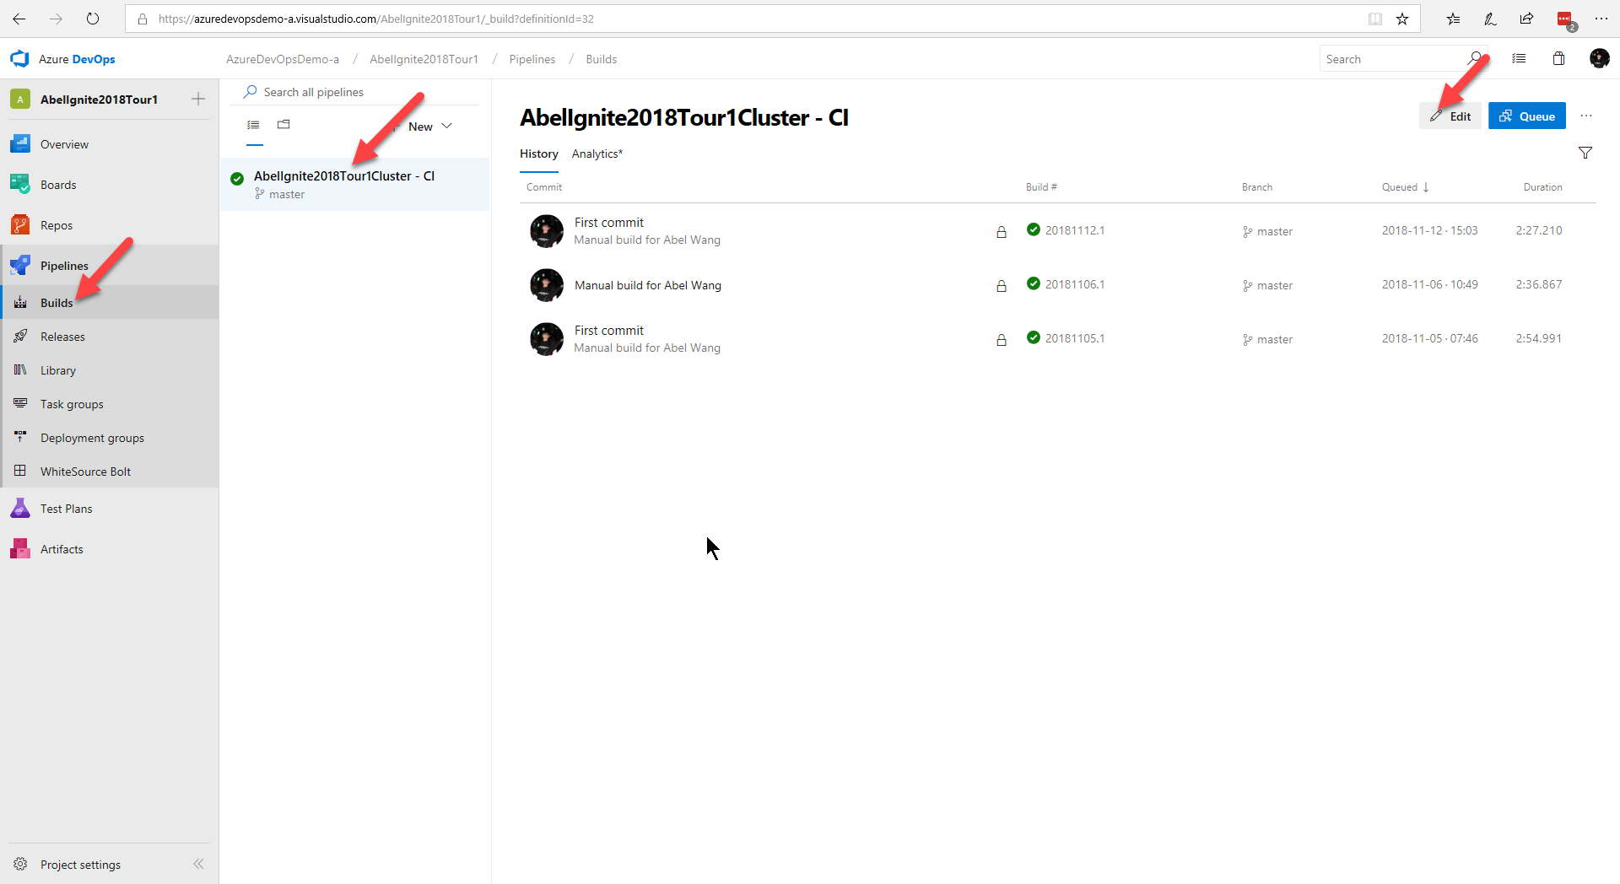
Task: Open the Task groups icon
Action: (20, 404)
